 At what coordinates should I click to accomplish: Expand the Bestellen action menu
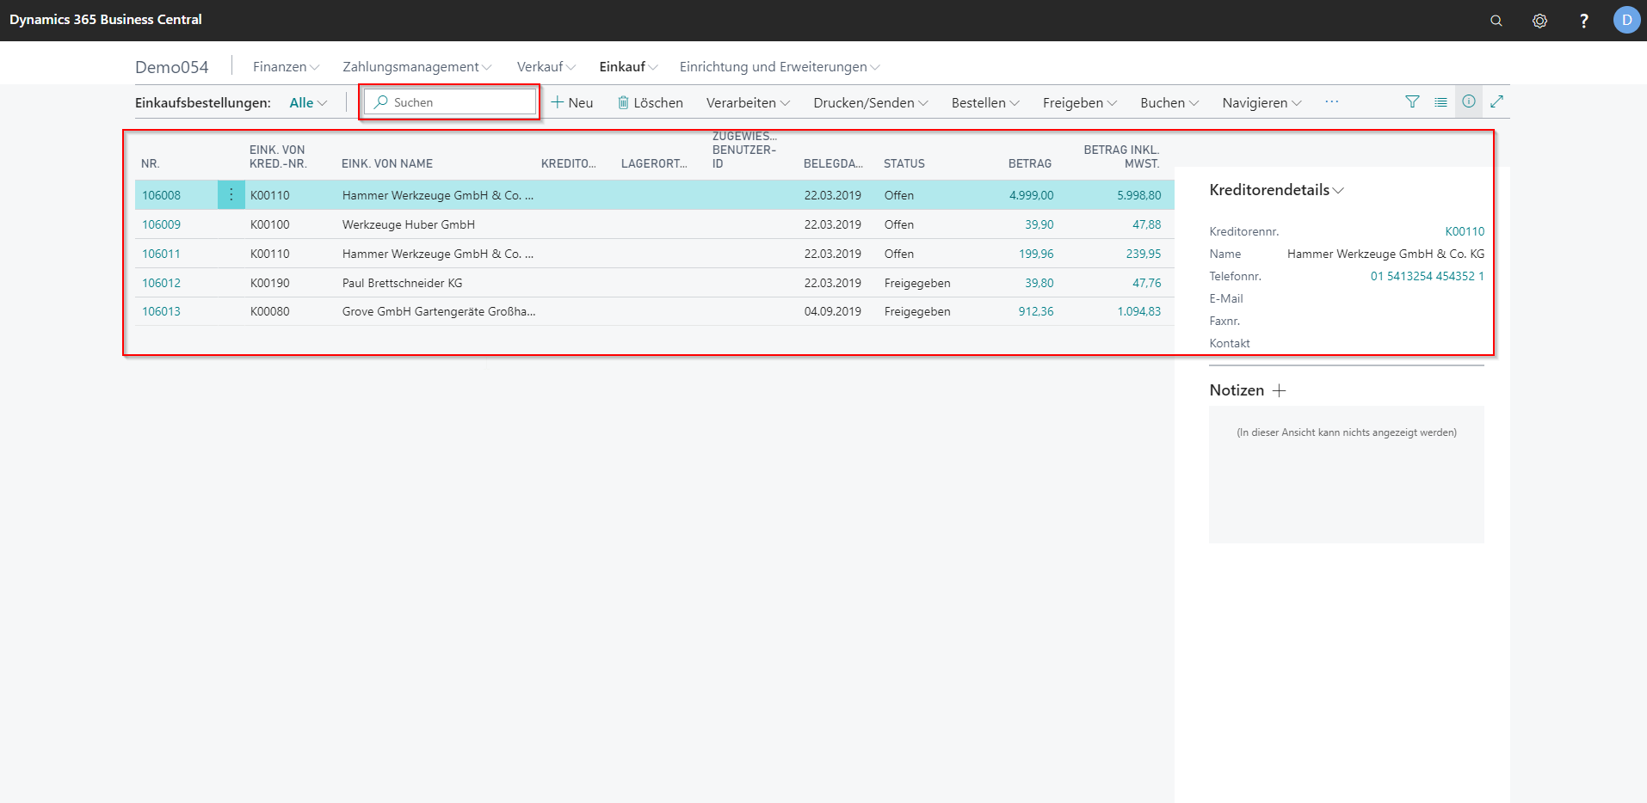pos(985,102)
